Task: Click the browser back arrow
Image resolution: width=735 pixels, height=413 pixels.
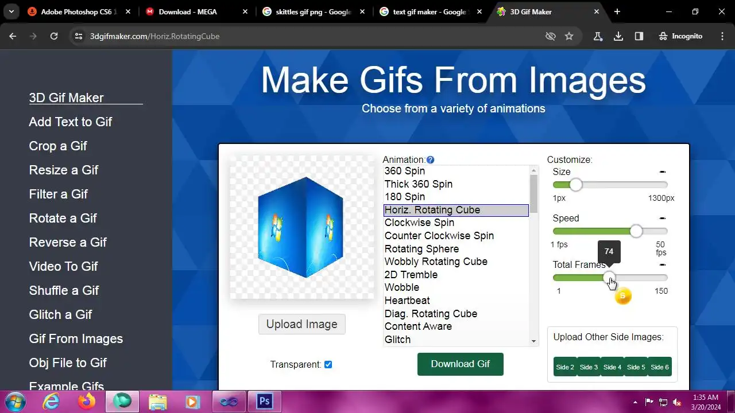Action: [13, 36]
